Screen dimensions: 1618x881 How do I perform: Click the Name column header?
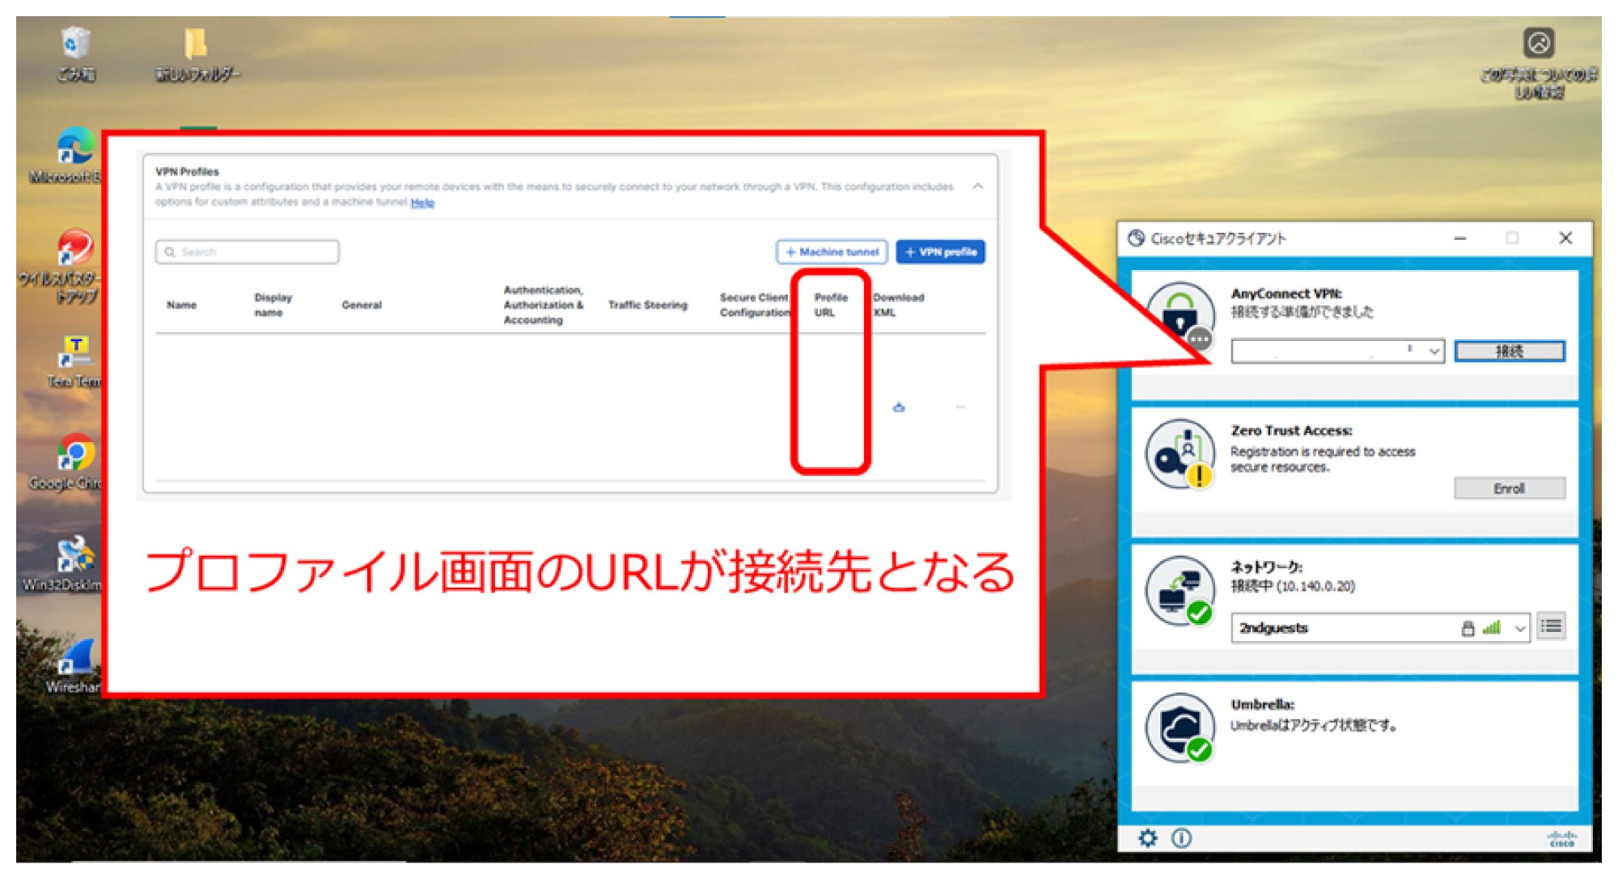tap(181, 305)
